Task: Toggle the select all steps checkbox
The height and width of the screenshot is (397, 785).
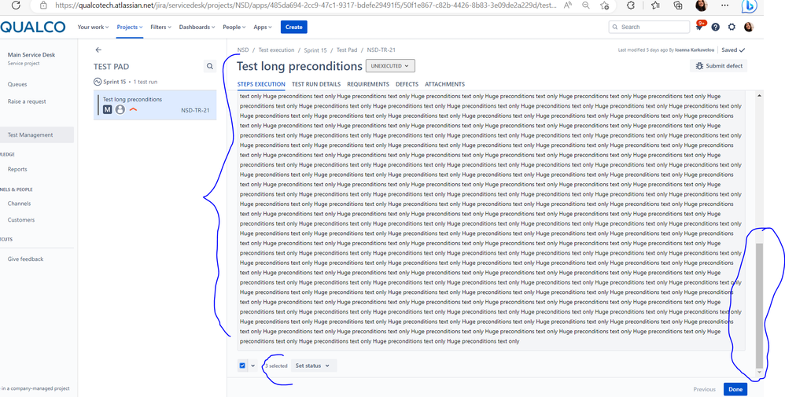Action: point(242,366)
